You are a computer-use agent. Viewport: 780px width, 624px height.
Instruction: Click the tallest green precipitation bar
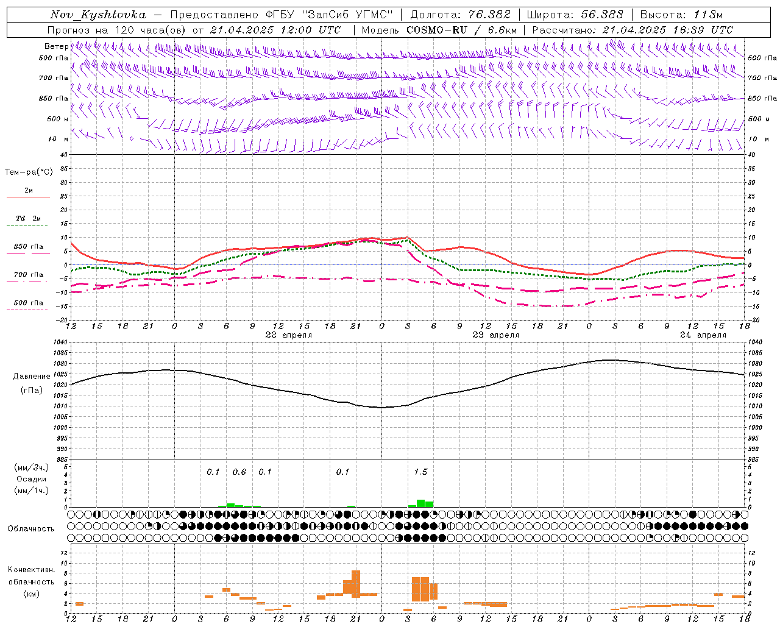point(420,503)
